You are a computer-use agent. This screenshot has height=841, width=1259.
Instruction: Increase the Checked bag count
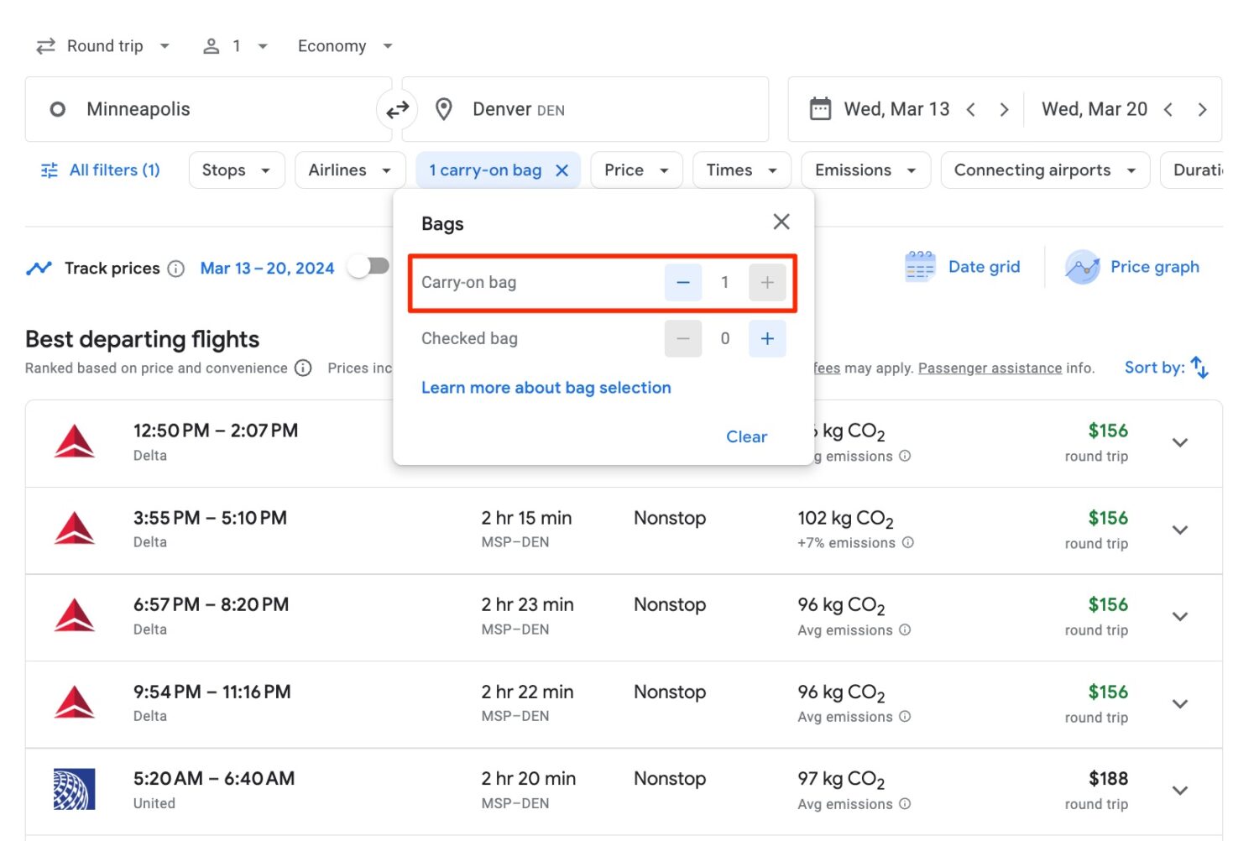[766, 338]
